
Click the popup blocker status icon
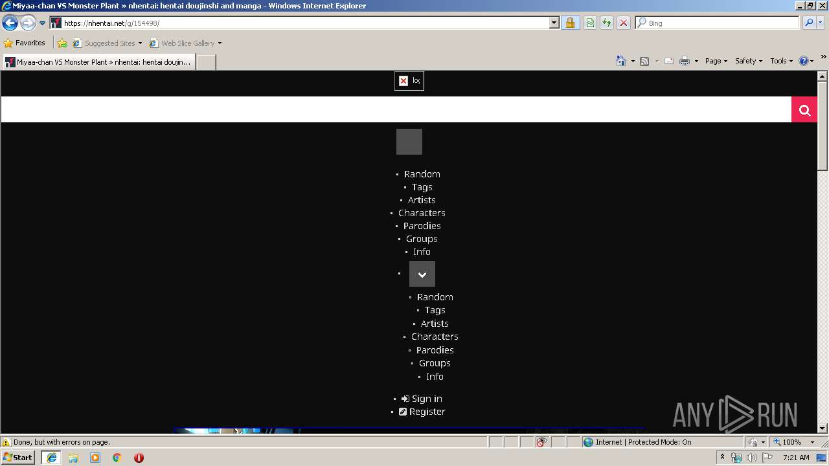pyautogui.click(x=541, y=442)
